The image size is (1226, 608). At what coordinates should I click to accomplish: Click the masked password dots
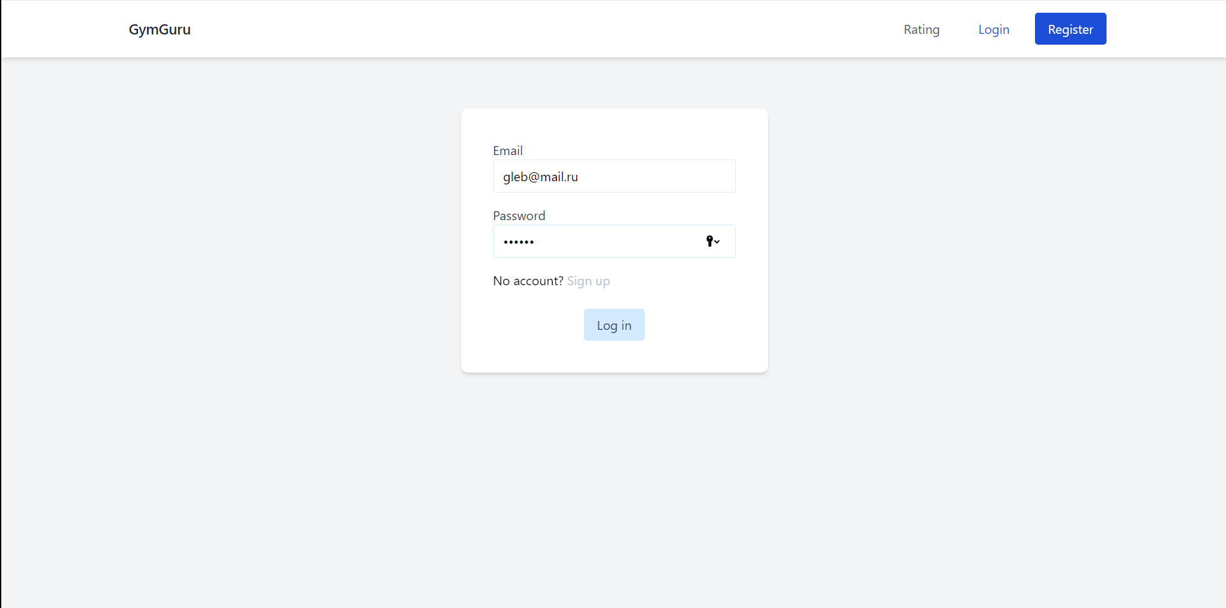[x=519, y=242]
